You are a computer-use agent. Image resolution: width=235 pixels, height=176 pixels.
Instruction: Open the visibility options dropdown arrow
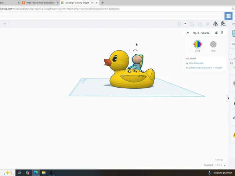click(x=185, y=23)
